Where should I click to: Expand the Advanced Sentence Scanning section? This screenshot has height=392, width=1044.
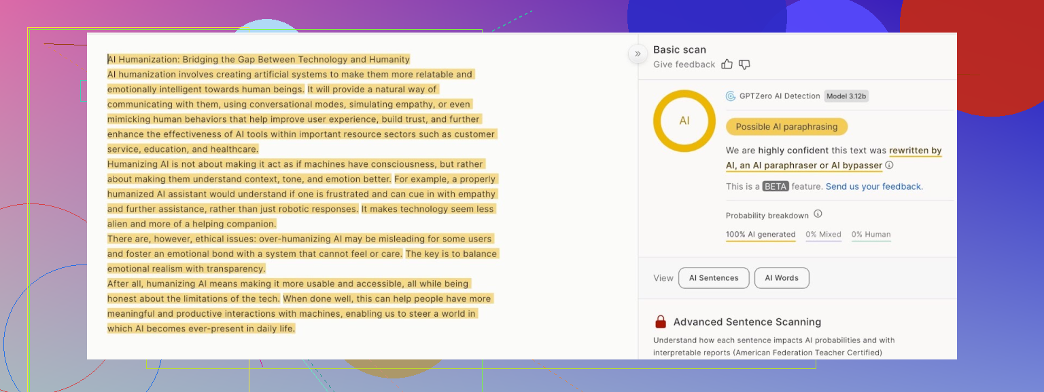[x=747, y=322]
